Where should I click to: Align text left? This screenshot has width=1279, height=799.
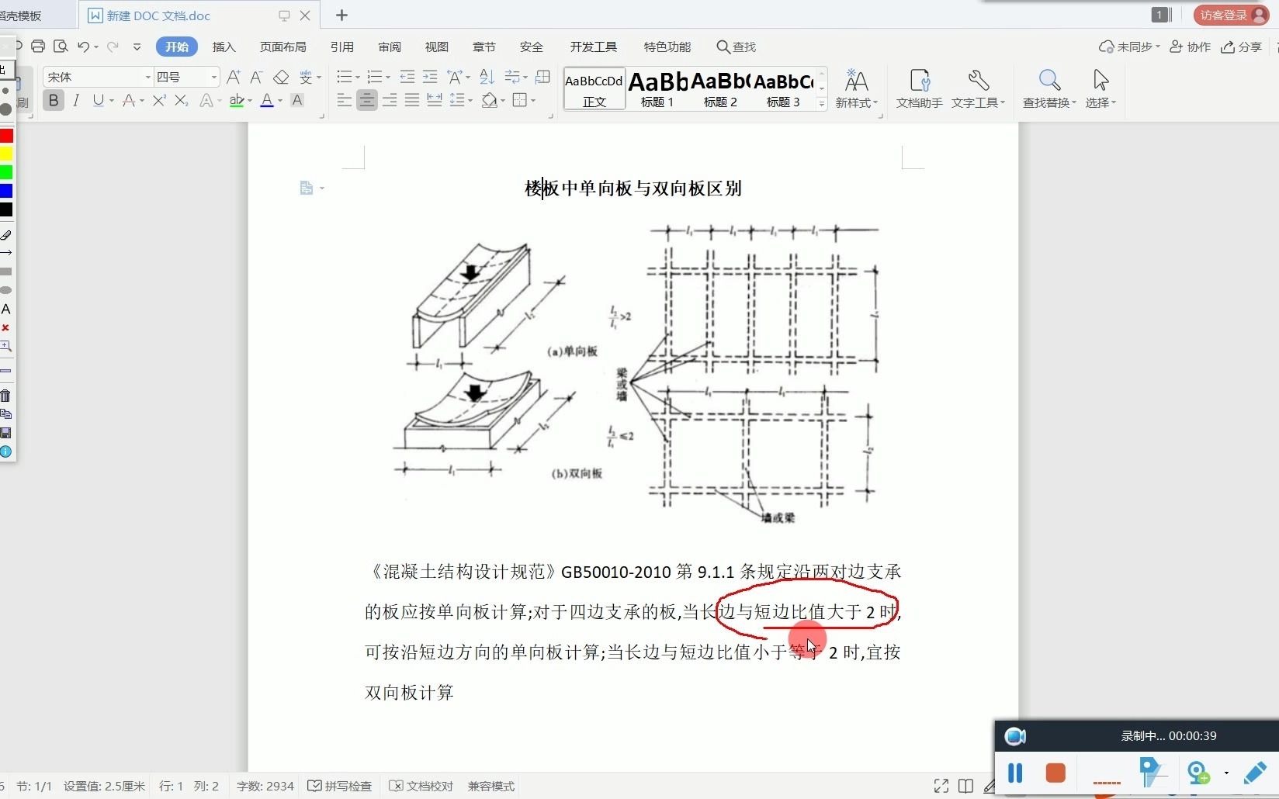(345, 100)
